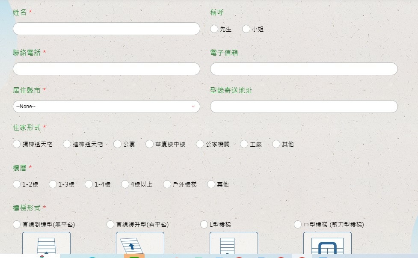Focus the 聯絡電話 phone input field

107,69
